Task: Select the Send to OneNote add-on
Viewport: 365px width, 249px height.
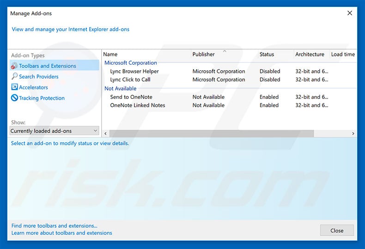Action: coord(131,97)
